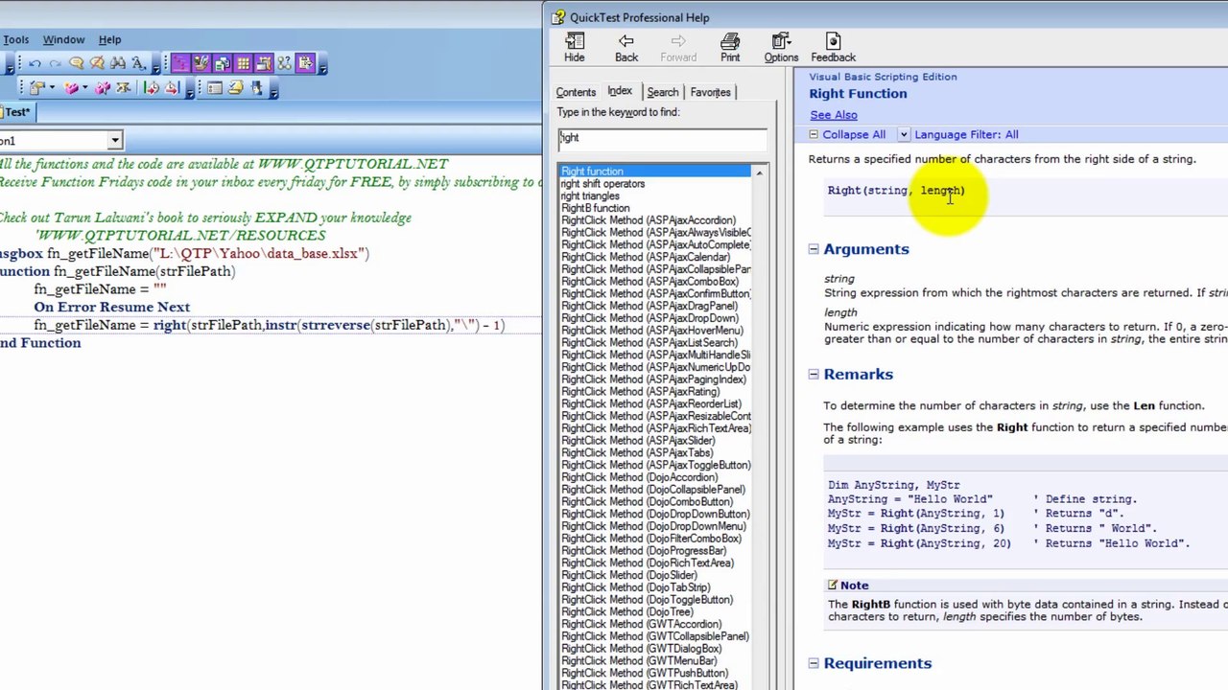Send Feedback via the toolbar icon
The image size is (1228, 690).
[x=833, y=48]
